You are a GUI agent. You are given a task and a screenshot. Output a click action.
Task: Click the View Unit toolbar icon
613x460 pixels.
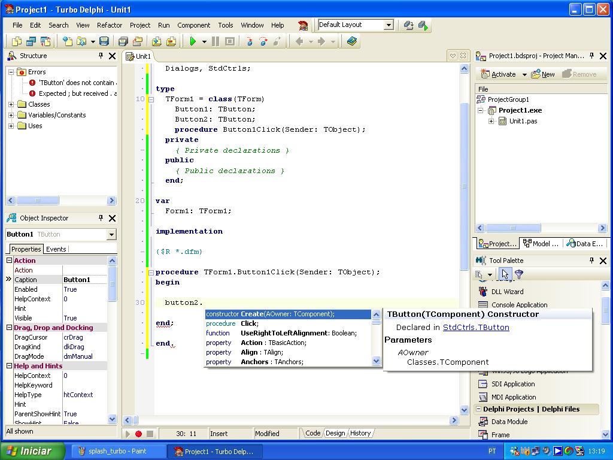[x=16, y=41]
